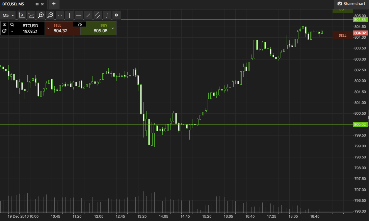This screenshot has height=221, width=369.
Task: Pop out the trade panel into a new window
Action: click(x=4, y=31)
